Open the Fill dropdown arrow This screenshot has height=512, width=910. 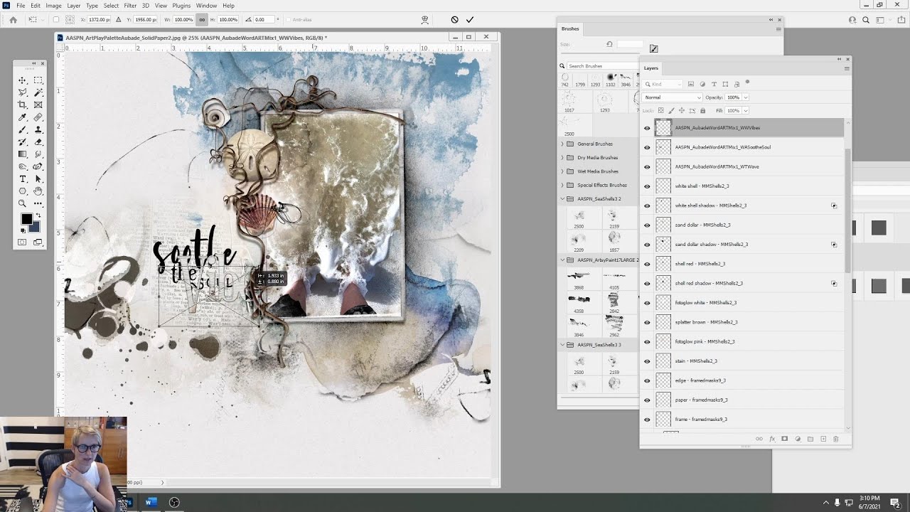point(745,110)
